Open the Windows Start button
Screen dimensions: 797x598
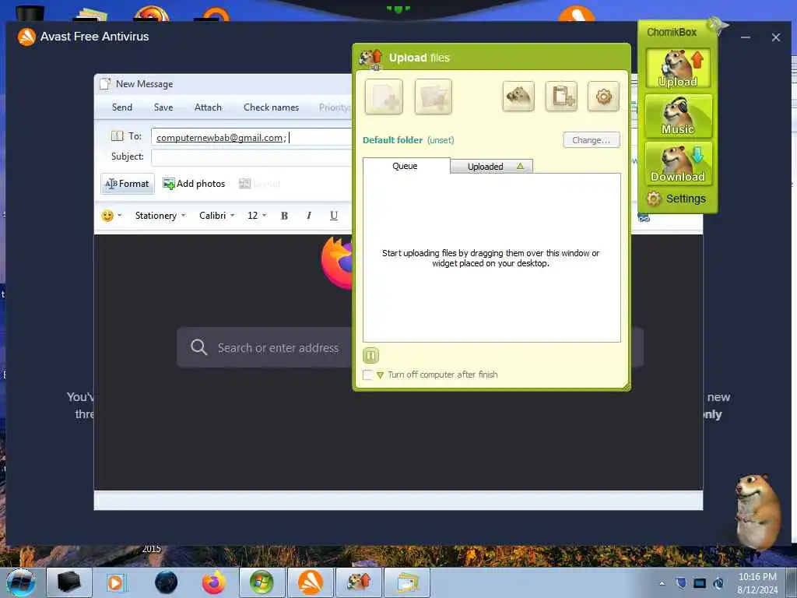(21, 582)
